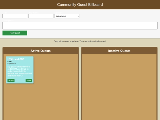Image resolution: width=160 pixels, height=120 pixels.
Task: Click the drag sticky notes hint text
Action: click(x=80, y=41)
